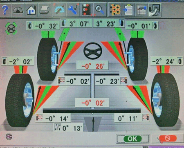Print results with the printer icon
Viewport: 184px width, 148px height.
[x=45, y=10]
